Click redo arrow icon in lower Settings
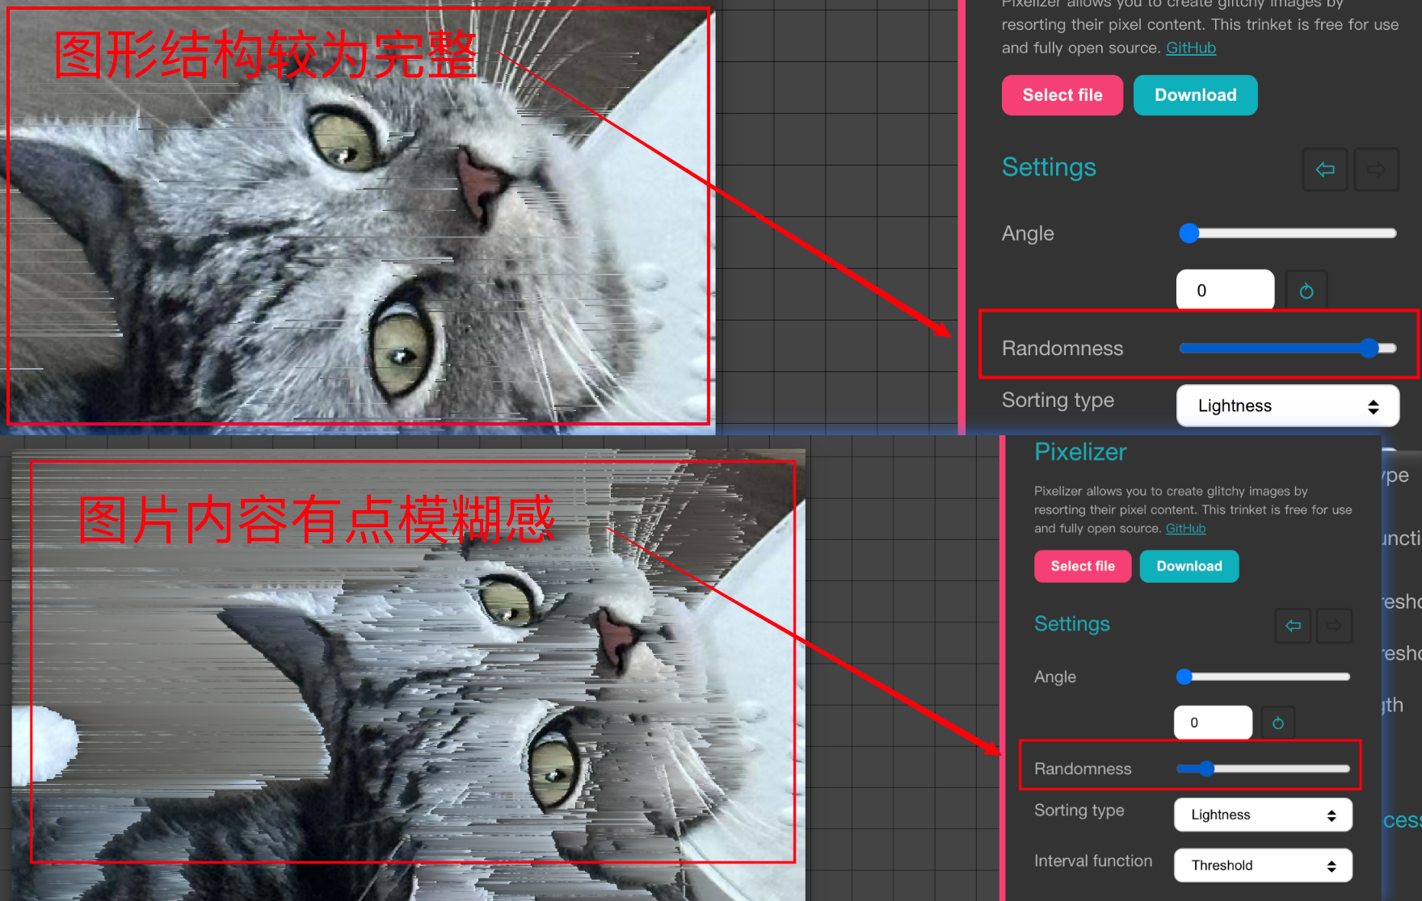This screenshot has width=1422, height=901. click(x=1334, y=626)
